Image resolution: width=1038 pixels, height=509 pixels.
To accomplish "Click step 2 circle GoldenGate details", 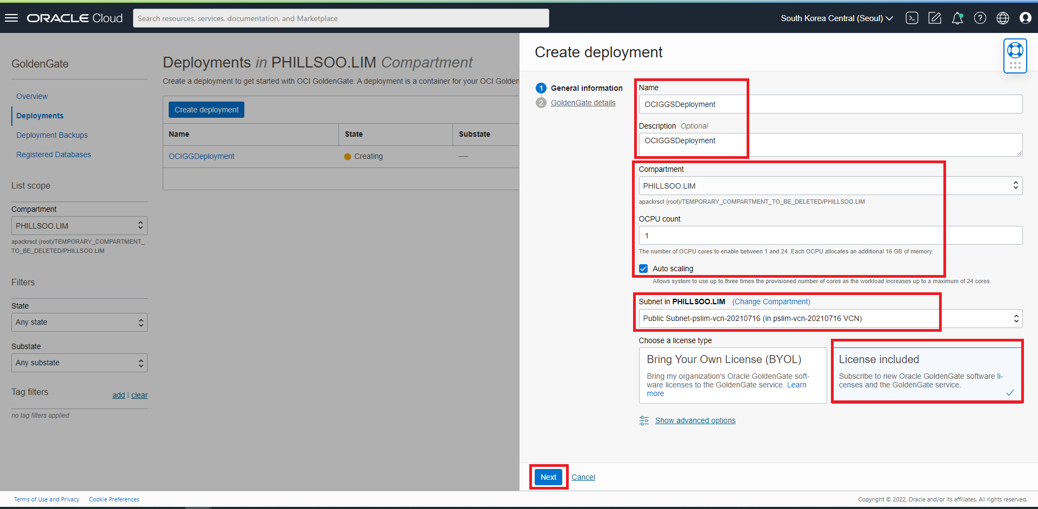I will click(x=541, y=103).
